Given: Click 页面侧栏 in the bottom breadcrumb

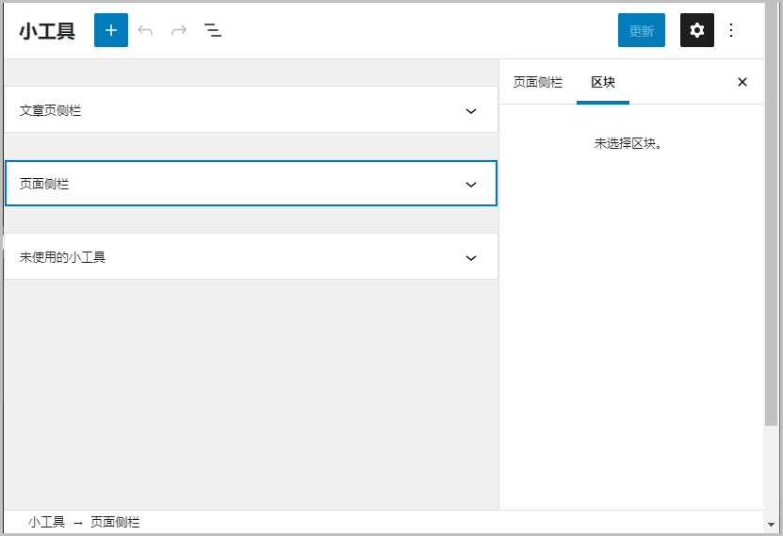Looking at the screenshot, I should [x=115, y=522].
